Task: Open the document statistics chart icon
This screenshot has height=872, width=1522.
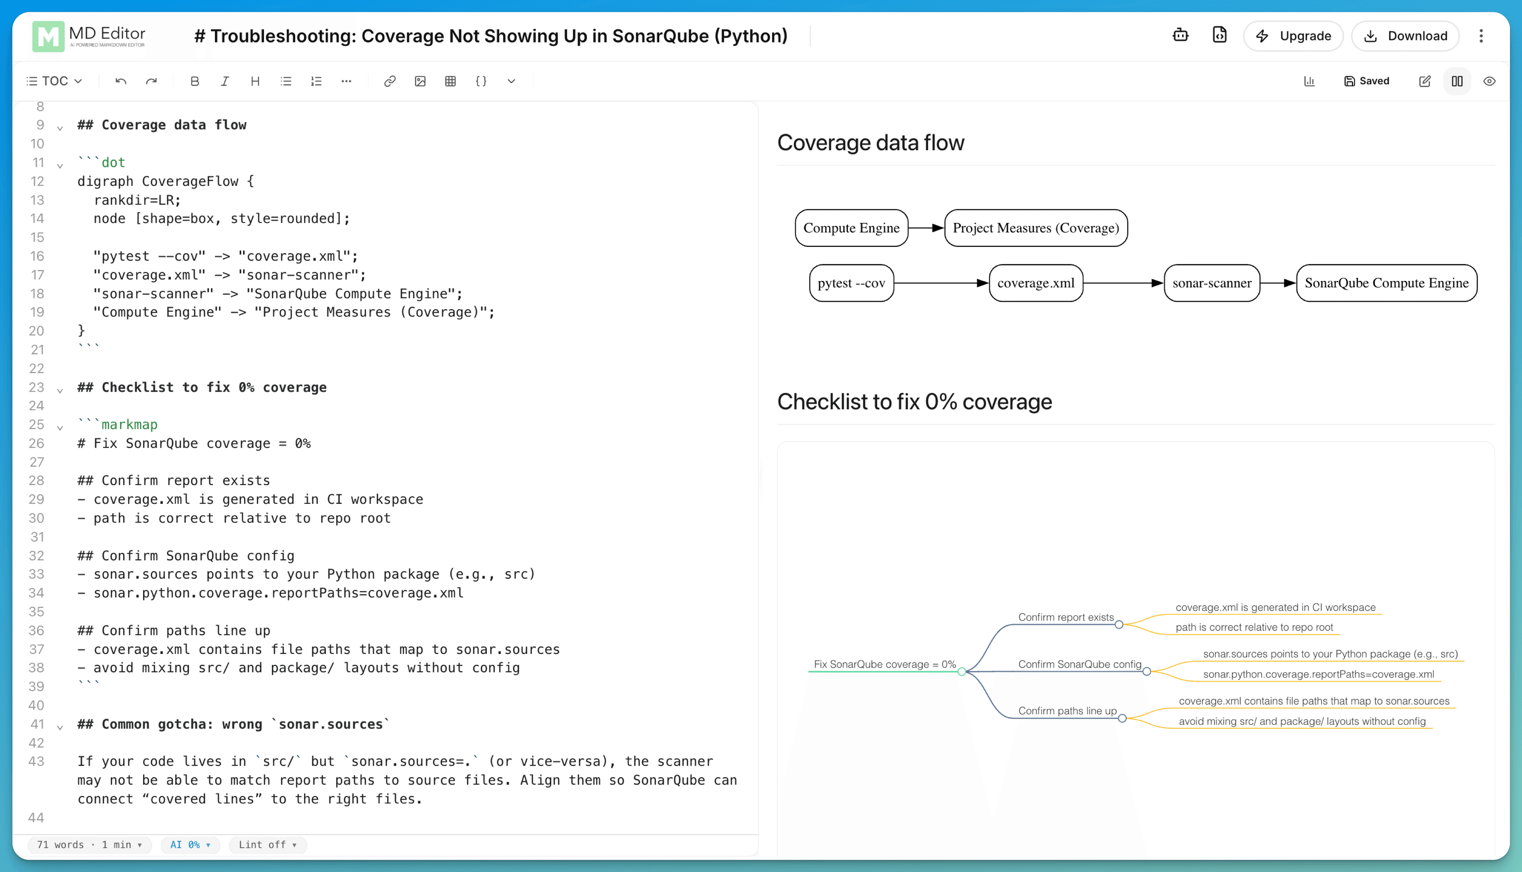Action: point(1309,81)
